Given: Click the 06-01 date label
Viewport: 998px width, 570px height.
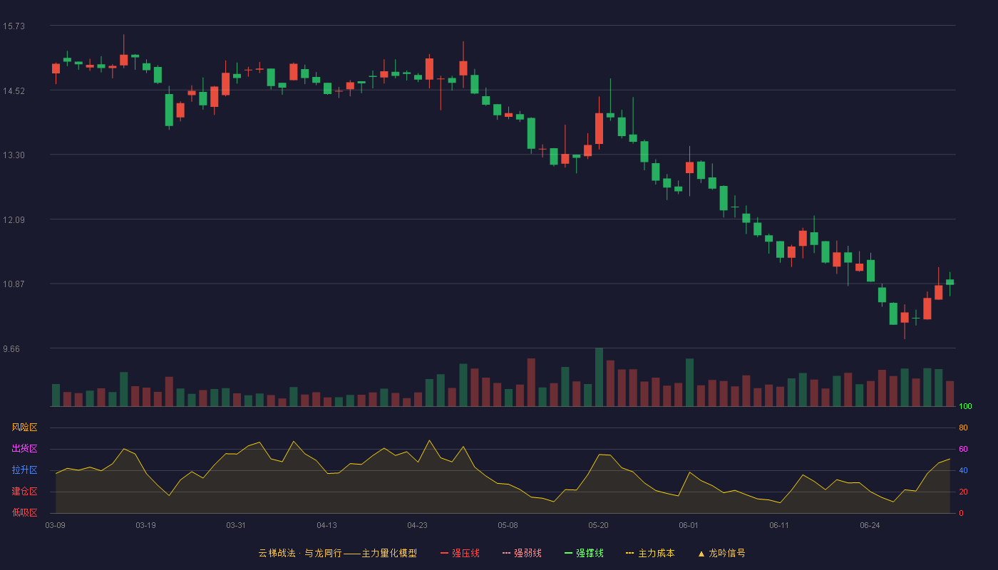Looking at the screenshot, I should [x=689, y=525].
